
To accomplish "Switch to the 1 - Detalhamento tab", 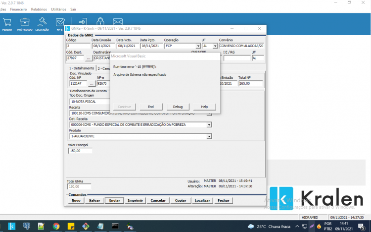I will click(82, 68).
